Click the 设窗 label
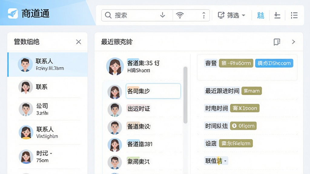The image size is (310, 174). point(211,143)
